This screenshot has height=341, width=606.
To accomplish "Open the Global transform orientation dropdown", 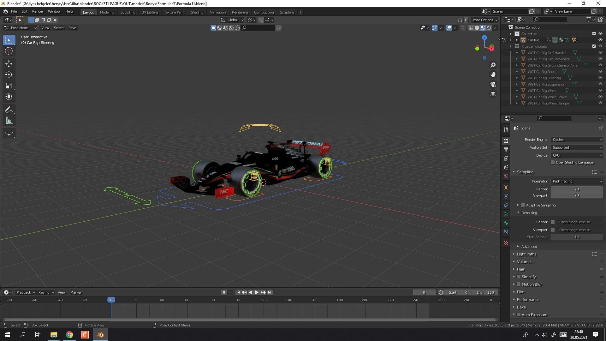I will (232, 20).
